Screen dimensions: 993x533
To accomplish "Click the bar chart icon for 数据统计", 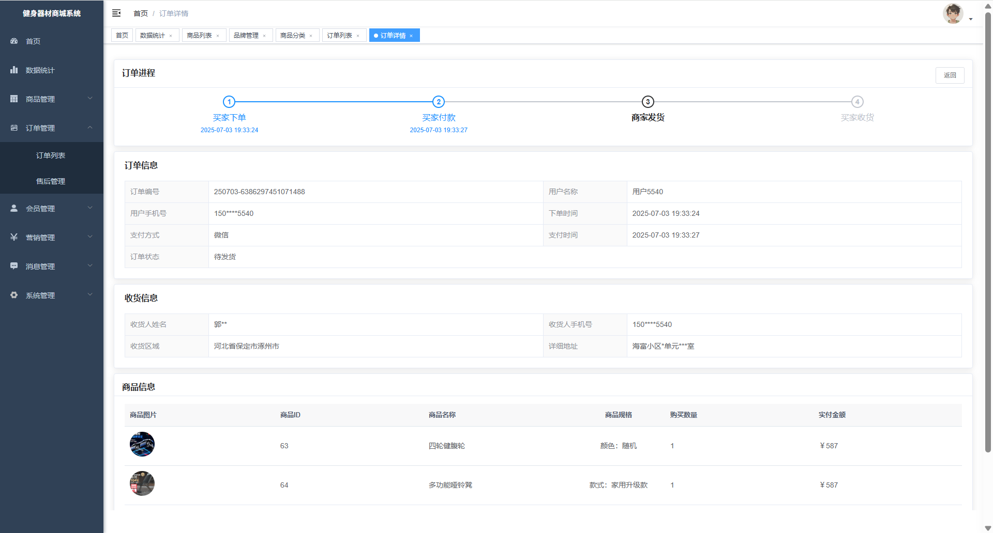I will pyautogui.click(x=14, y=70).
